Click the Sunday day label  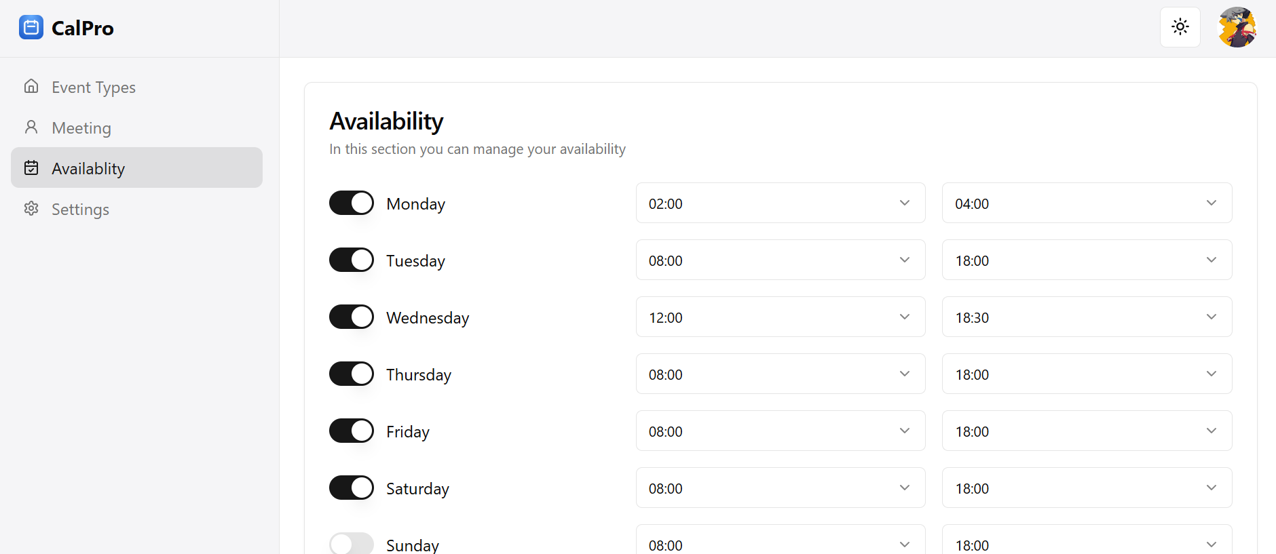point(413,545)
